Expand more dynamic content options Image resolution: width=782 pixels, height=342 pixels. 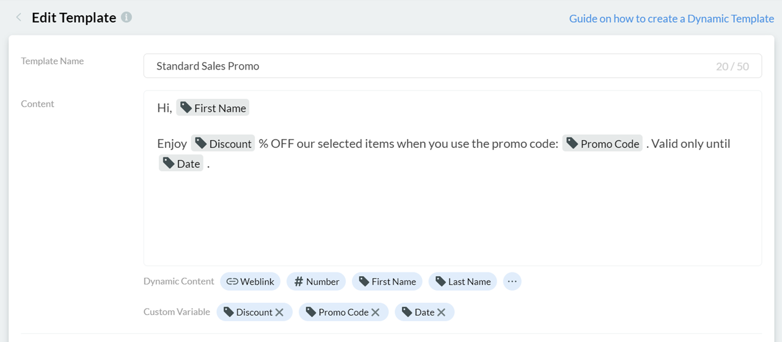tap(512, 282)
